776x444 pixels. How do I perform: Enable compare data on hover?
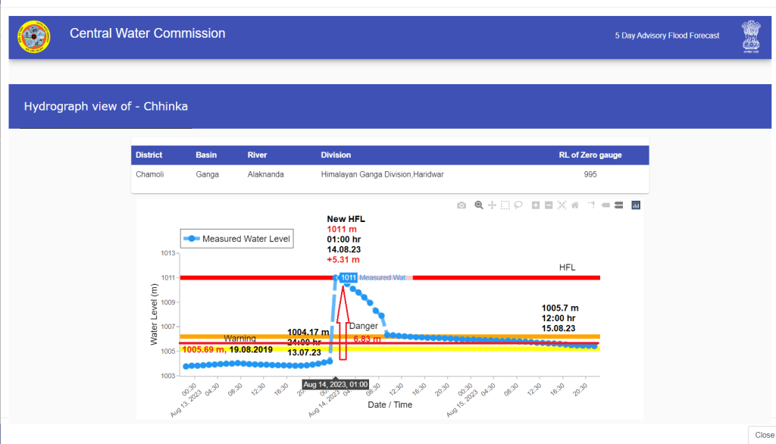618,205
